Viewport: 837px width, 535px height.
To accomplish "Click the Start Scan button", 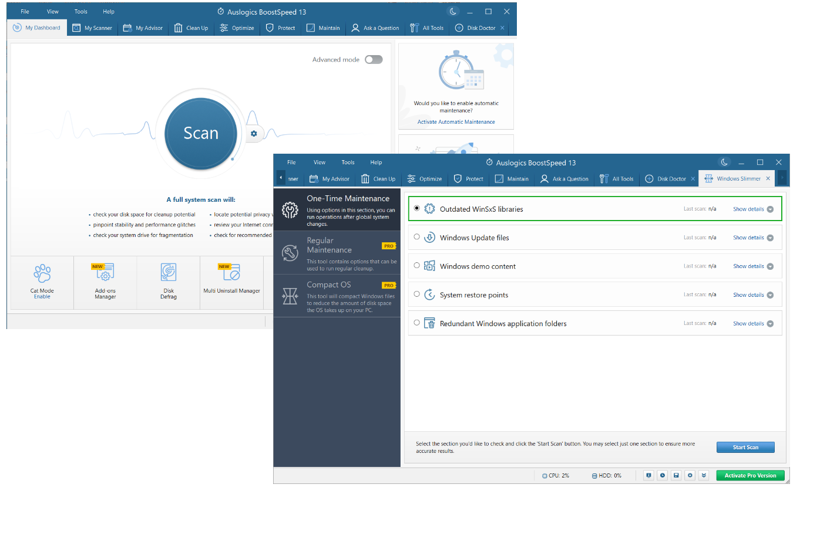I will tap(745, 448).
